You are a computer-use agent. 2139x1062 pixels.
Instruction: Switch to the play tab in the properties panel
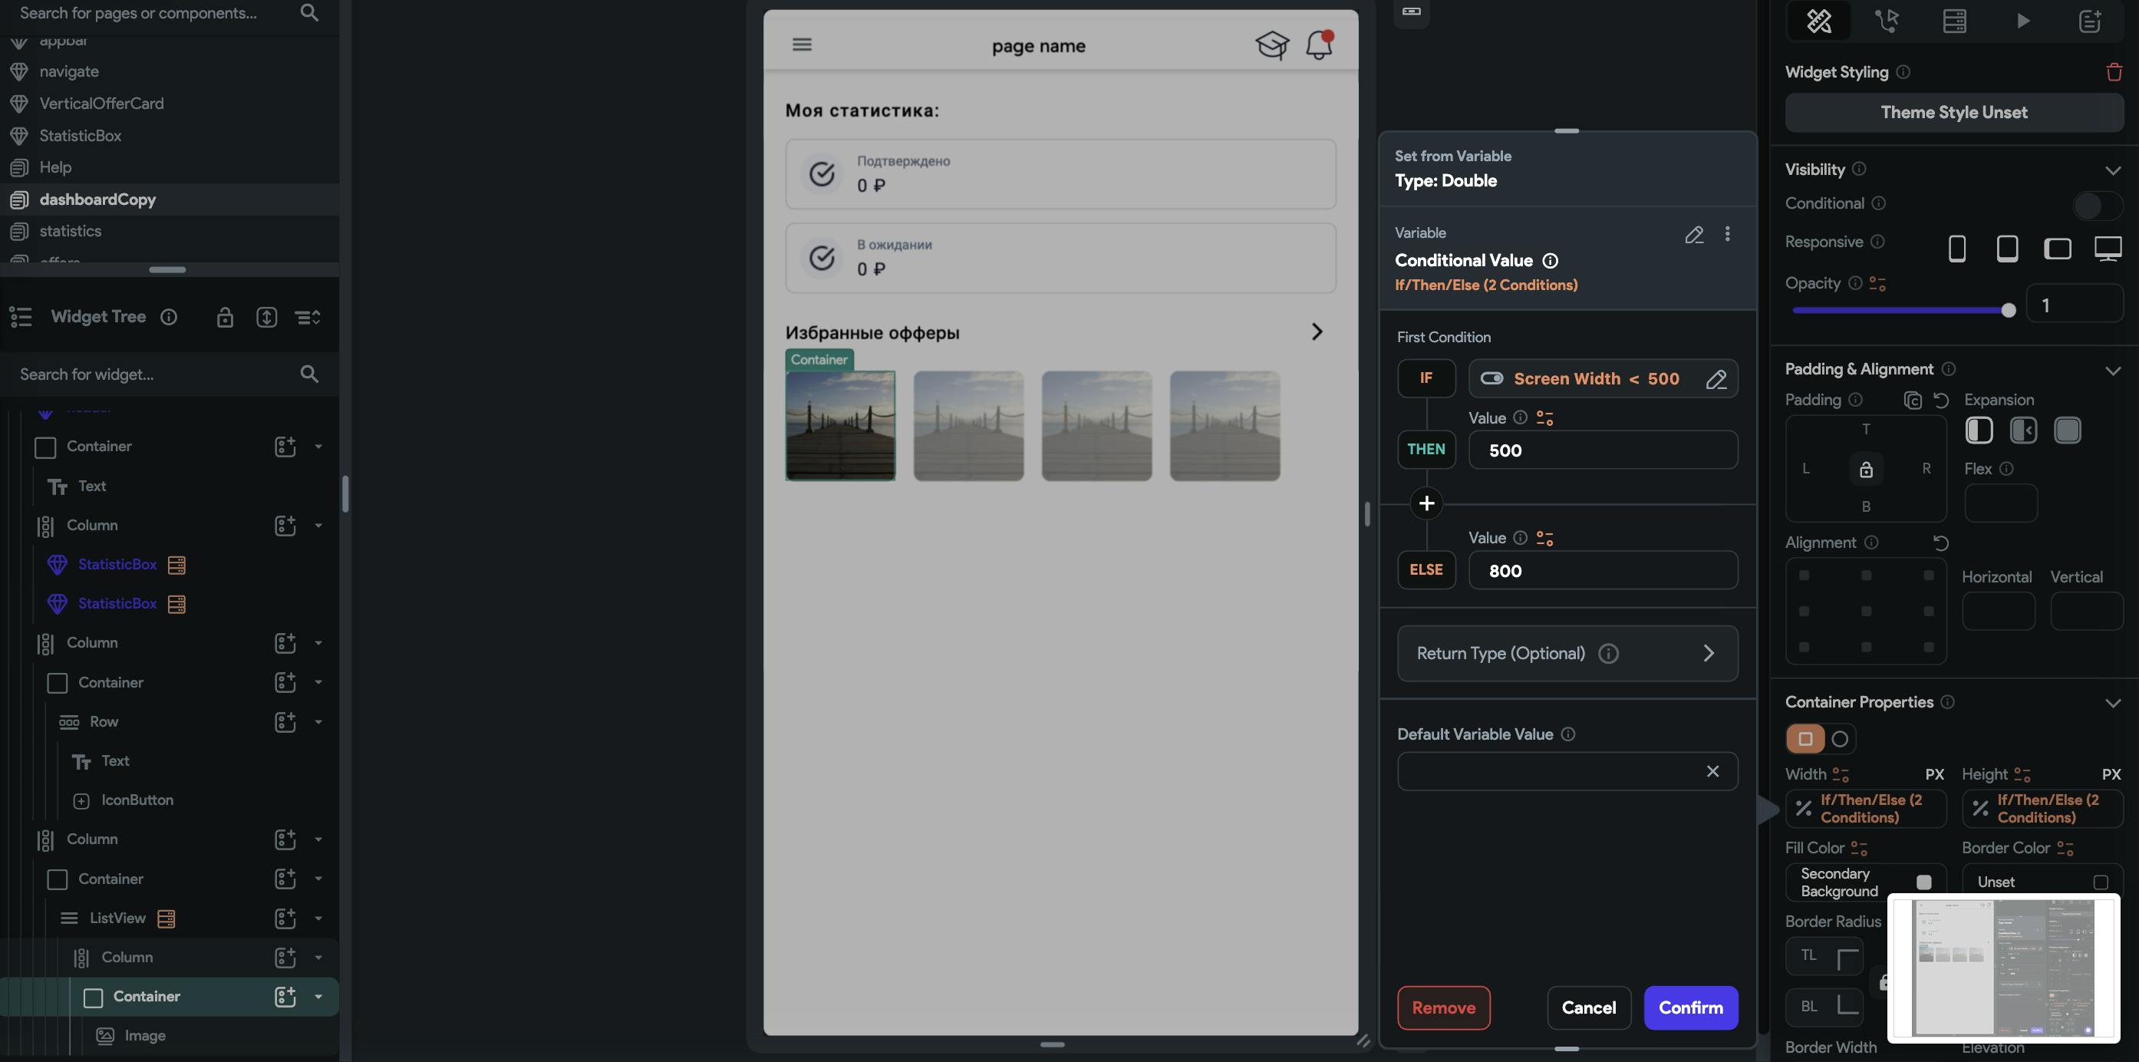pos(2022,21)
